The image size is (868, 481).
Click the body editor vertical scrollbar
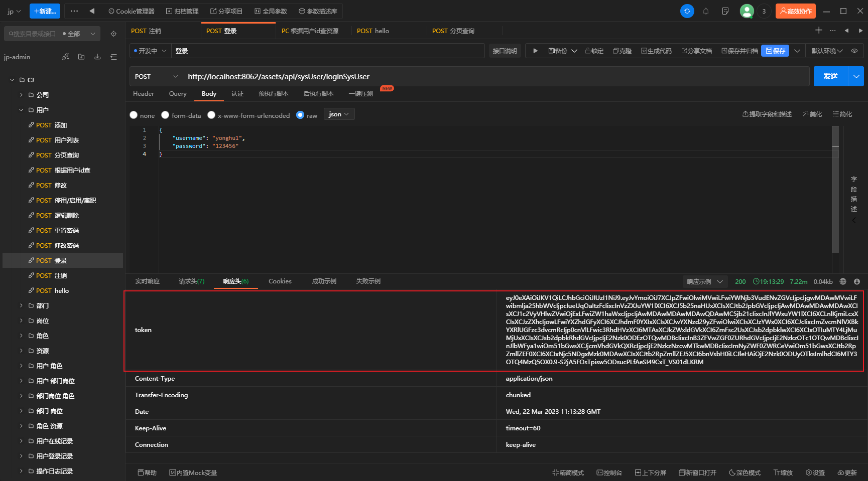pos(835,190)
